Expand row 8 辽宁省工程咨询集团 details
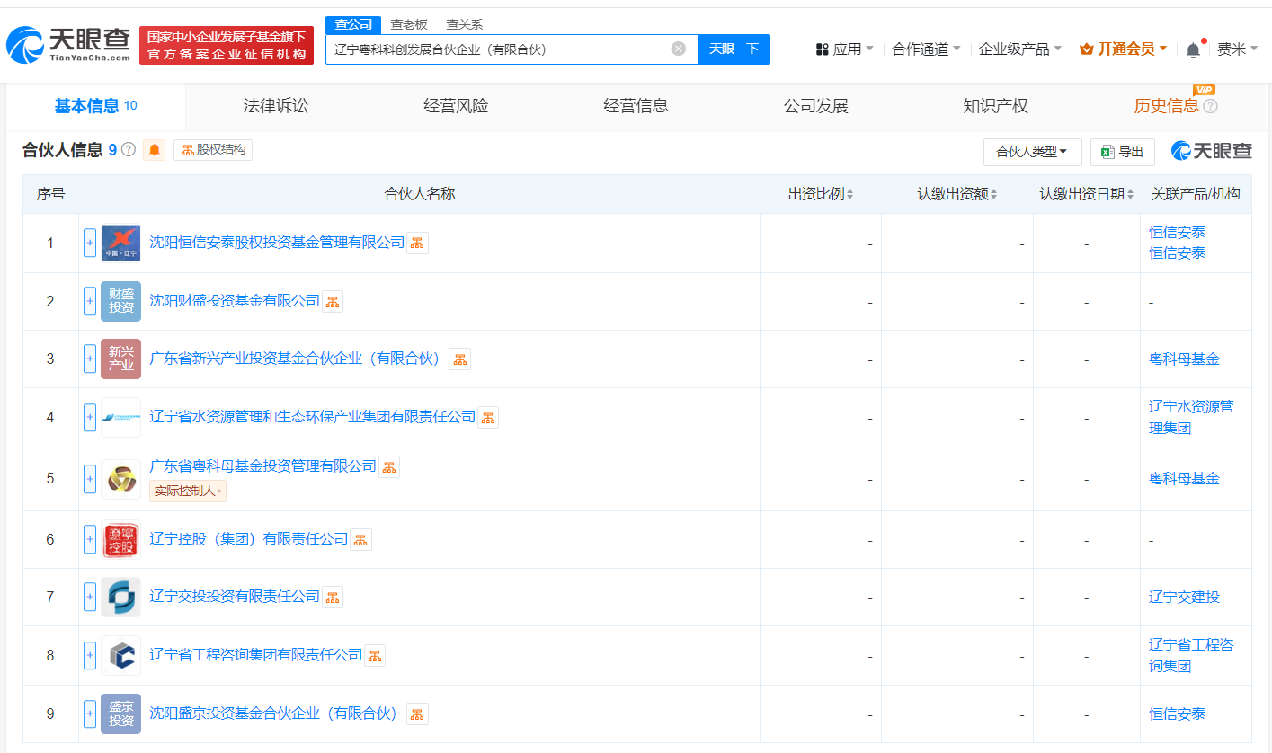This screenshot has height=753, width=1272. point(90,655)
